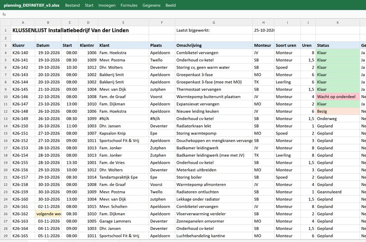Click 'Groepenkast 3-fase (mee met MO)'
This screenshot has width=366, height=242.
tap(213, 82)
